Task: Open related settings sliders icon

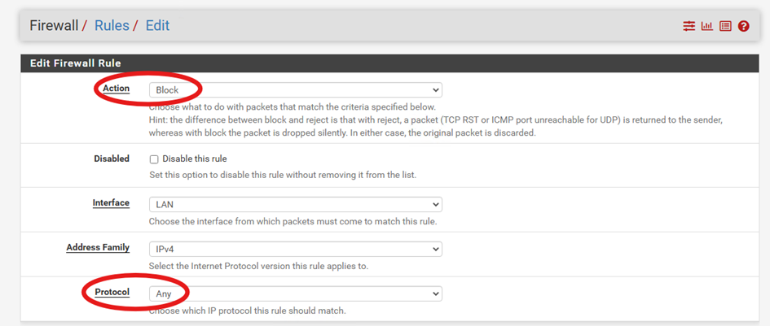Action: click(689, 26)
